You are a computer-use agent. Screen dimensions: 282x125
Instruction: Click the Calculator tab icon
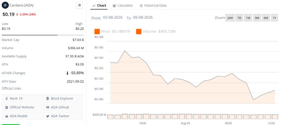tap(114, 6)
